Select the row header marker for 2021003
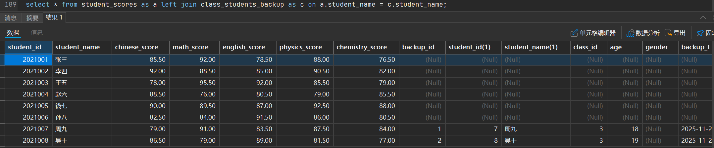The height and width of the screenshot is (148, 714). pyautogui.click(x=2, y=83)
